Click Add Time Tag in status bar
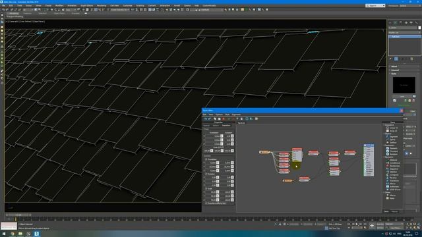This screenshot has height=237, width=422. click(334, 228)
